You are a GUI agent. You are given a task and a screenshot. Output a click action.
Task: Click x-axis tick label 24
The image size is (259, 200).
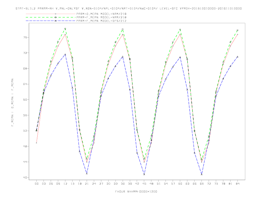click(x=94, y=184)
